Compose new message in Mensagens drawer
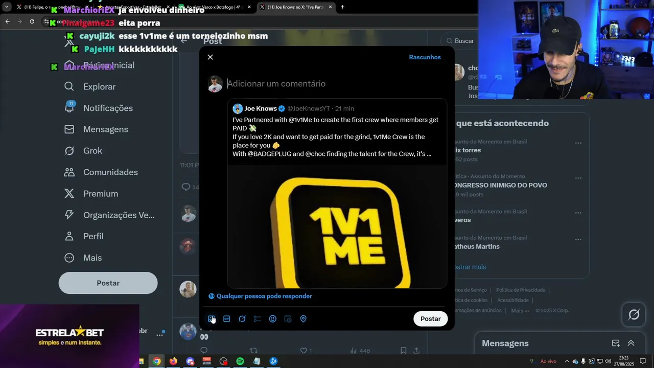Image resolution: width=654 pixels, height=368 pixels. 616,343
